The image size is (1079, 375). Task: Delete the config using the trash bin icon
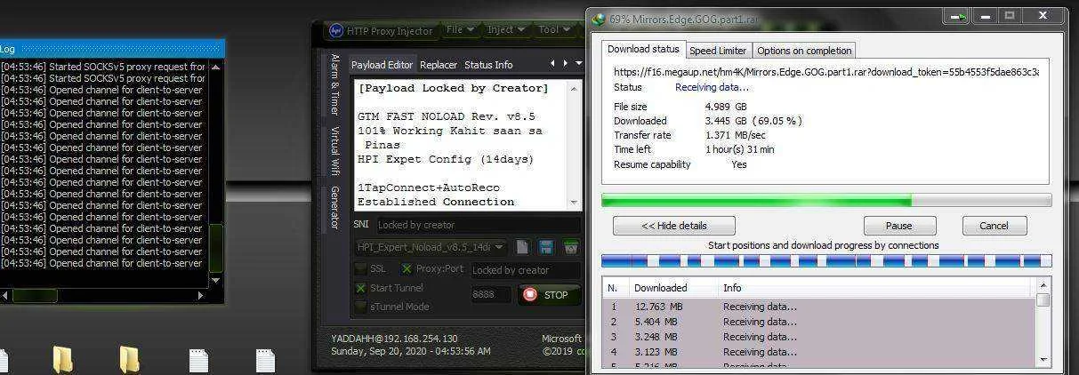pyautogui.click(x=571, y=247)
